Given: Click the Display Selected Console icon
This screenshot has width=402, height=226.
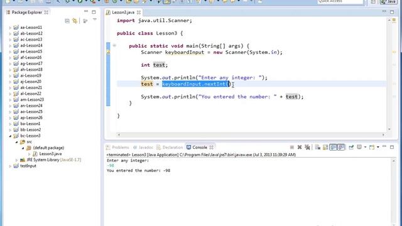Looking at the screenshot, I should point(359,147).
